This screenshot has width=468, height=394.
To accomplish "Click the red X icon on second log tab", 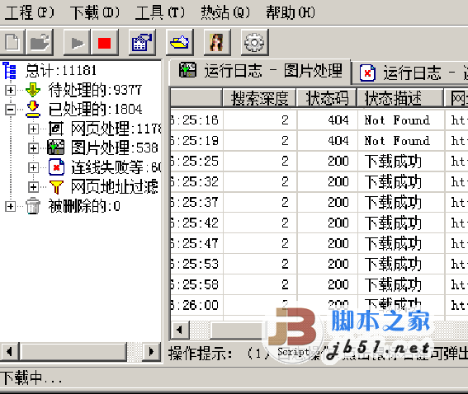I will pos(367,73).
